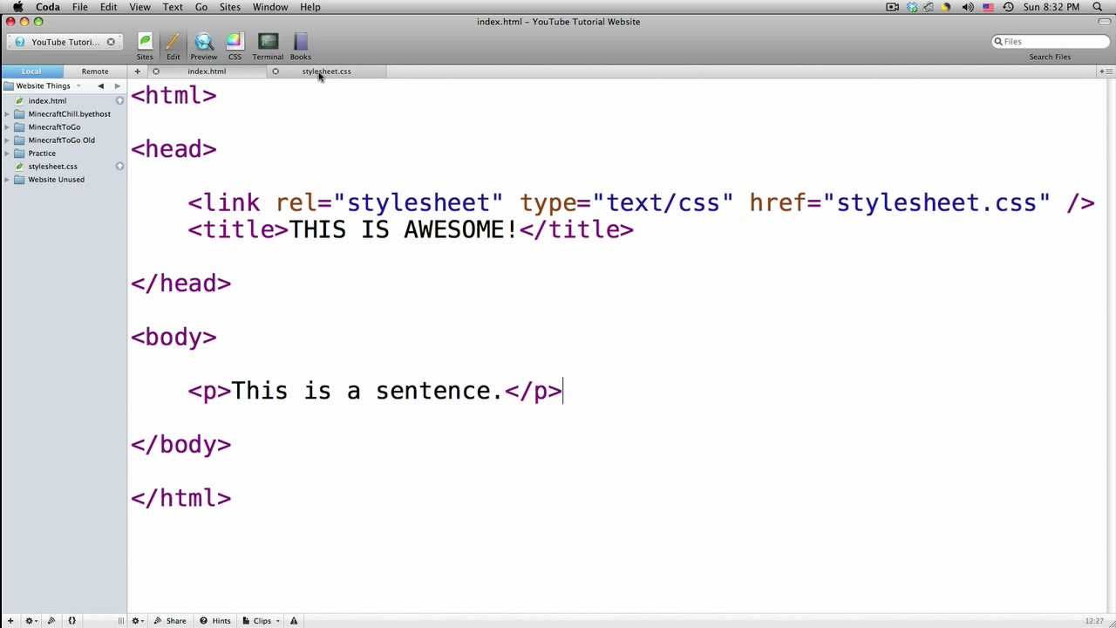Toggle the split view at tab bar end
This screenshot has height=628, width=1116.
[x=1104, y=72]
